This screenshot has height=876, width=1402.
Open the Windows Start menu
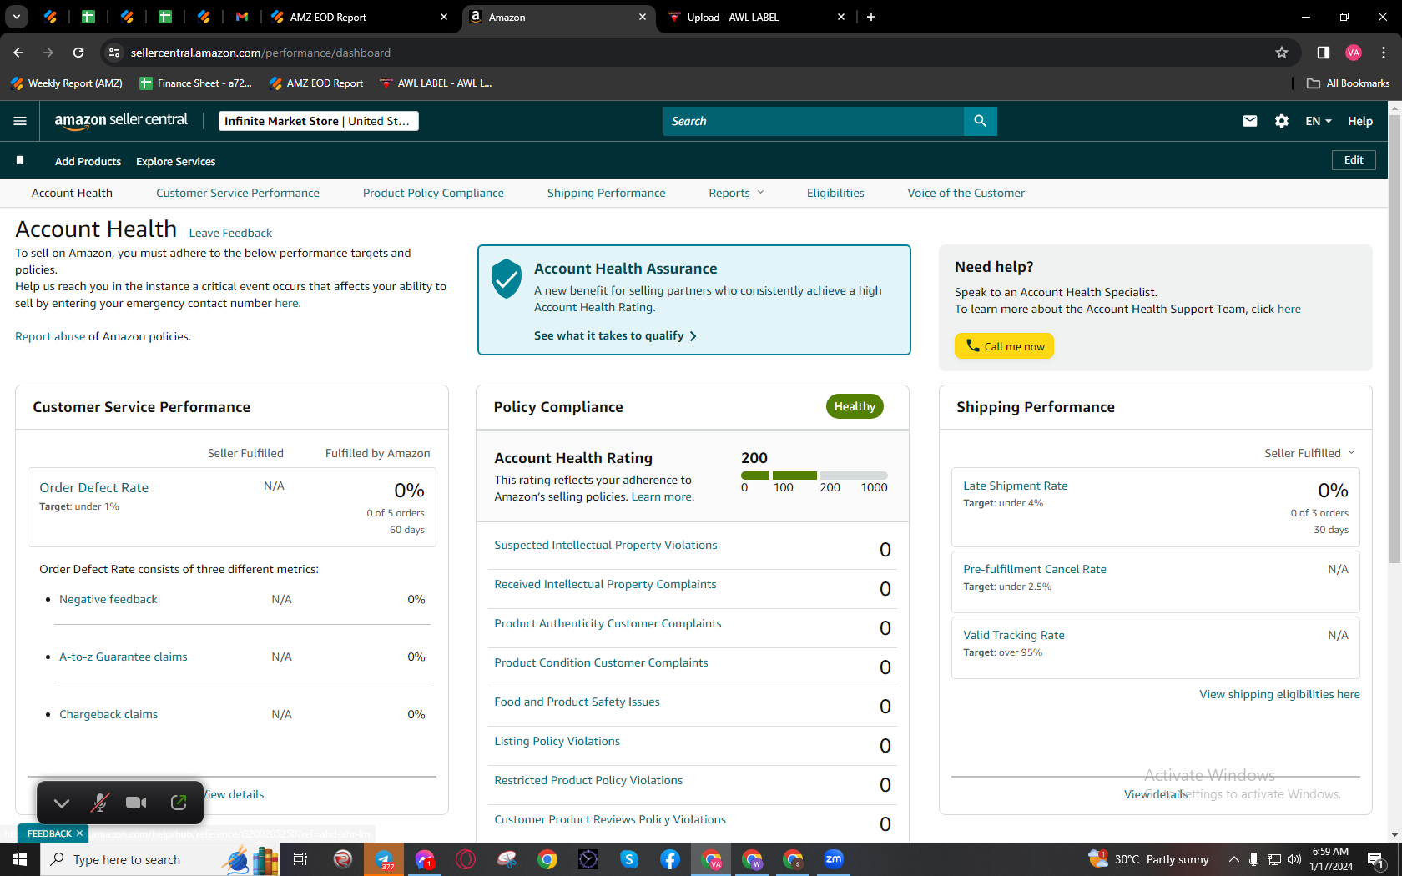pos(20,859)
